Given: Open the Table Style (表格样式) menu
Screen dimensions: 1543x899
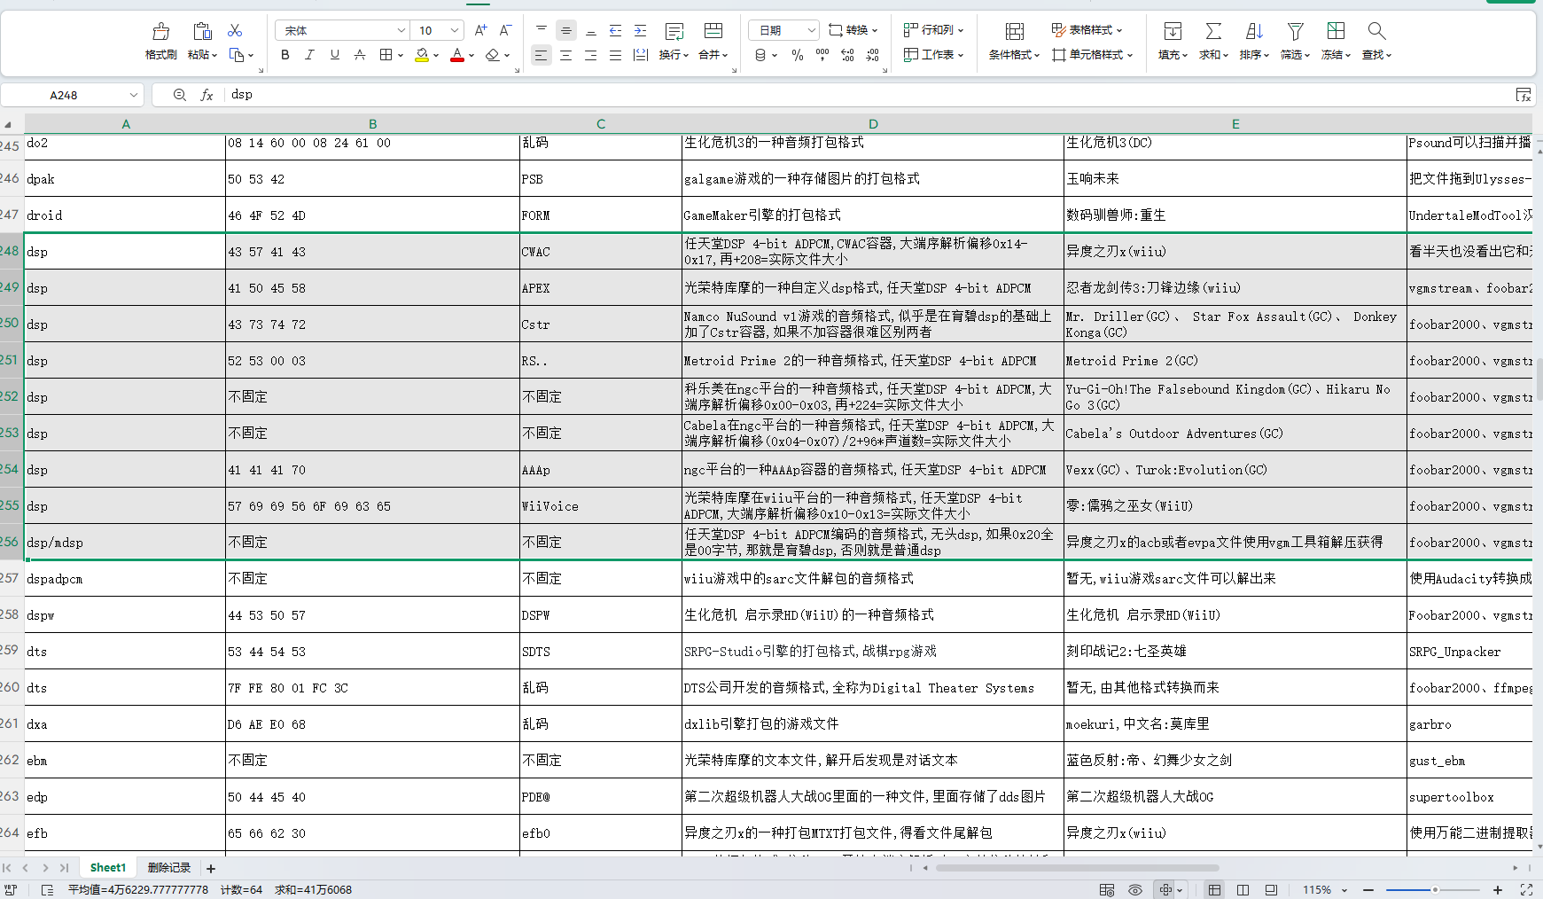Looking at the screenshot, I should (1087, 30).
